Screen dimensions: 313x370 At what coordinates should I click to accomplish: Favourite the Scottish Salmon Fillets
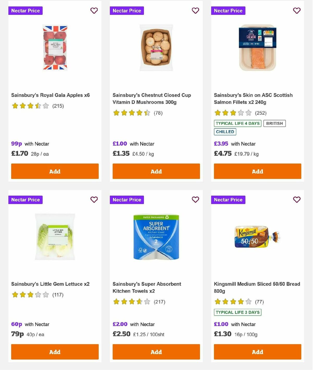click(297, 11)
